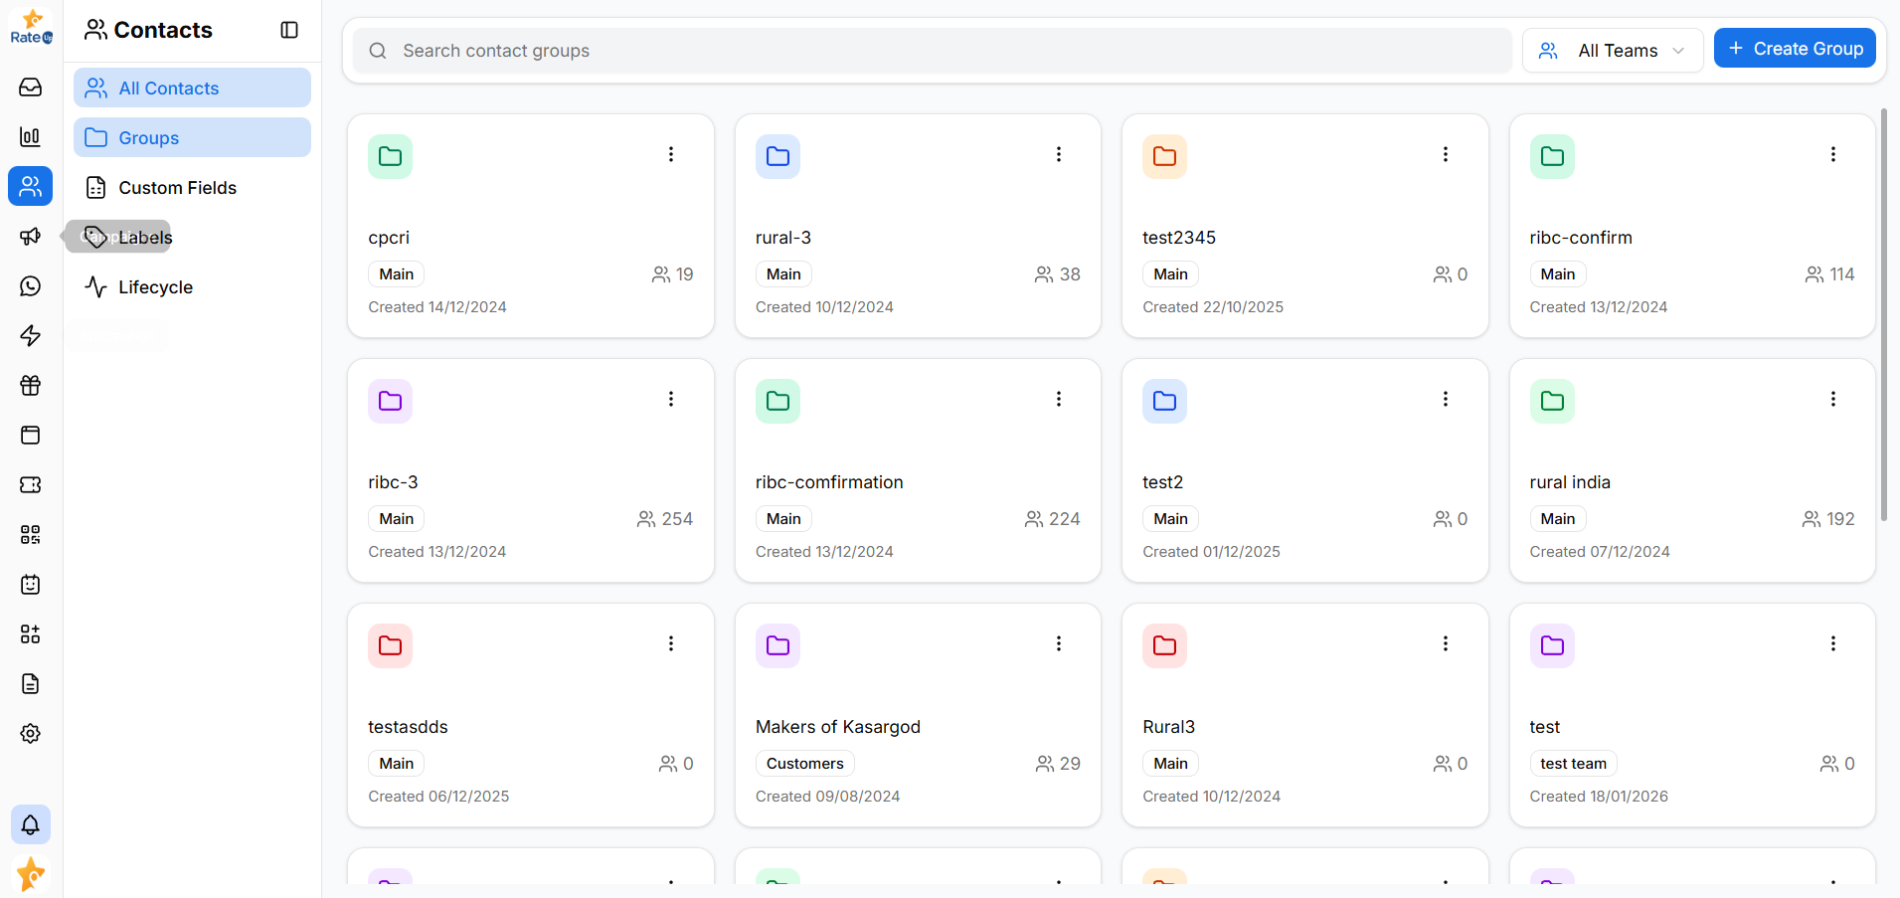Open the Rewards gift icon
The height and width of the screenshot is (898, 1900).
point(31,385)
